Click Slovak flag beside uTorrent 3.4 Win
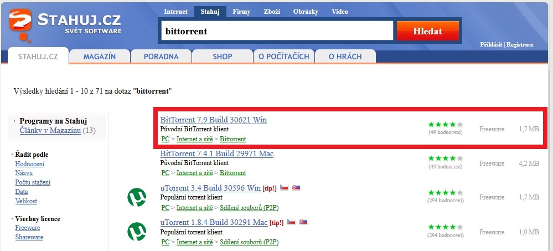This screenshot has width=553, height=251. [x=296, y=188]
